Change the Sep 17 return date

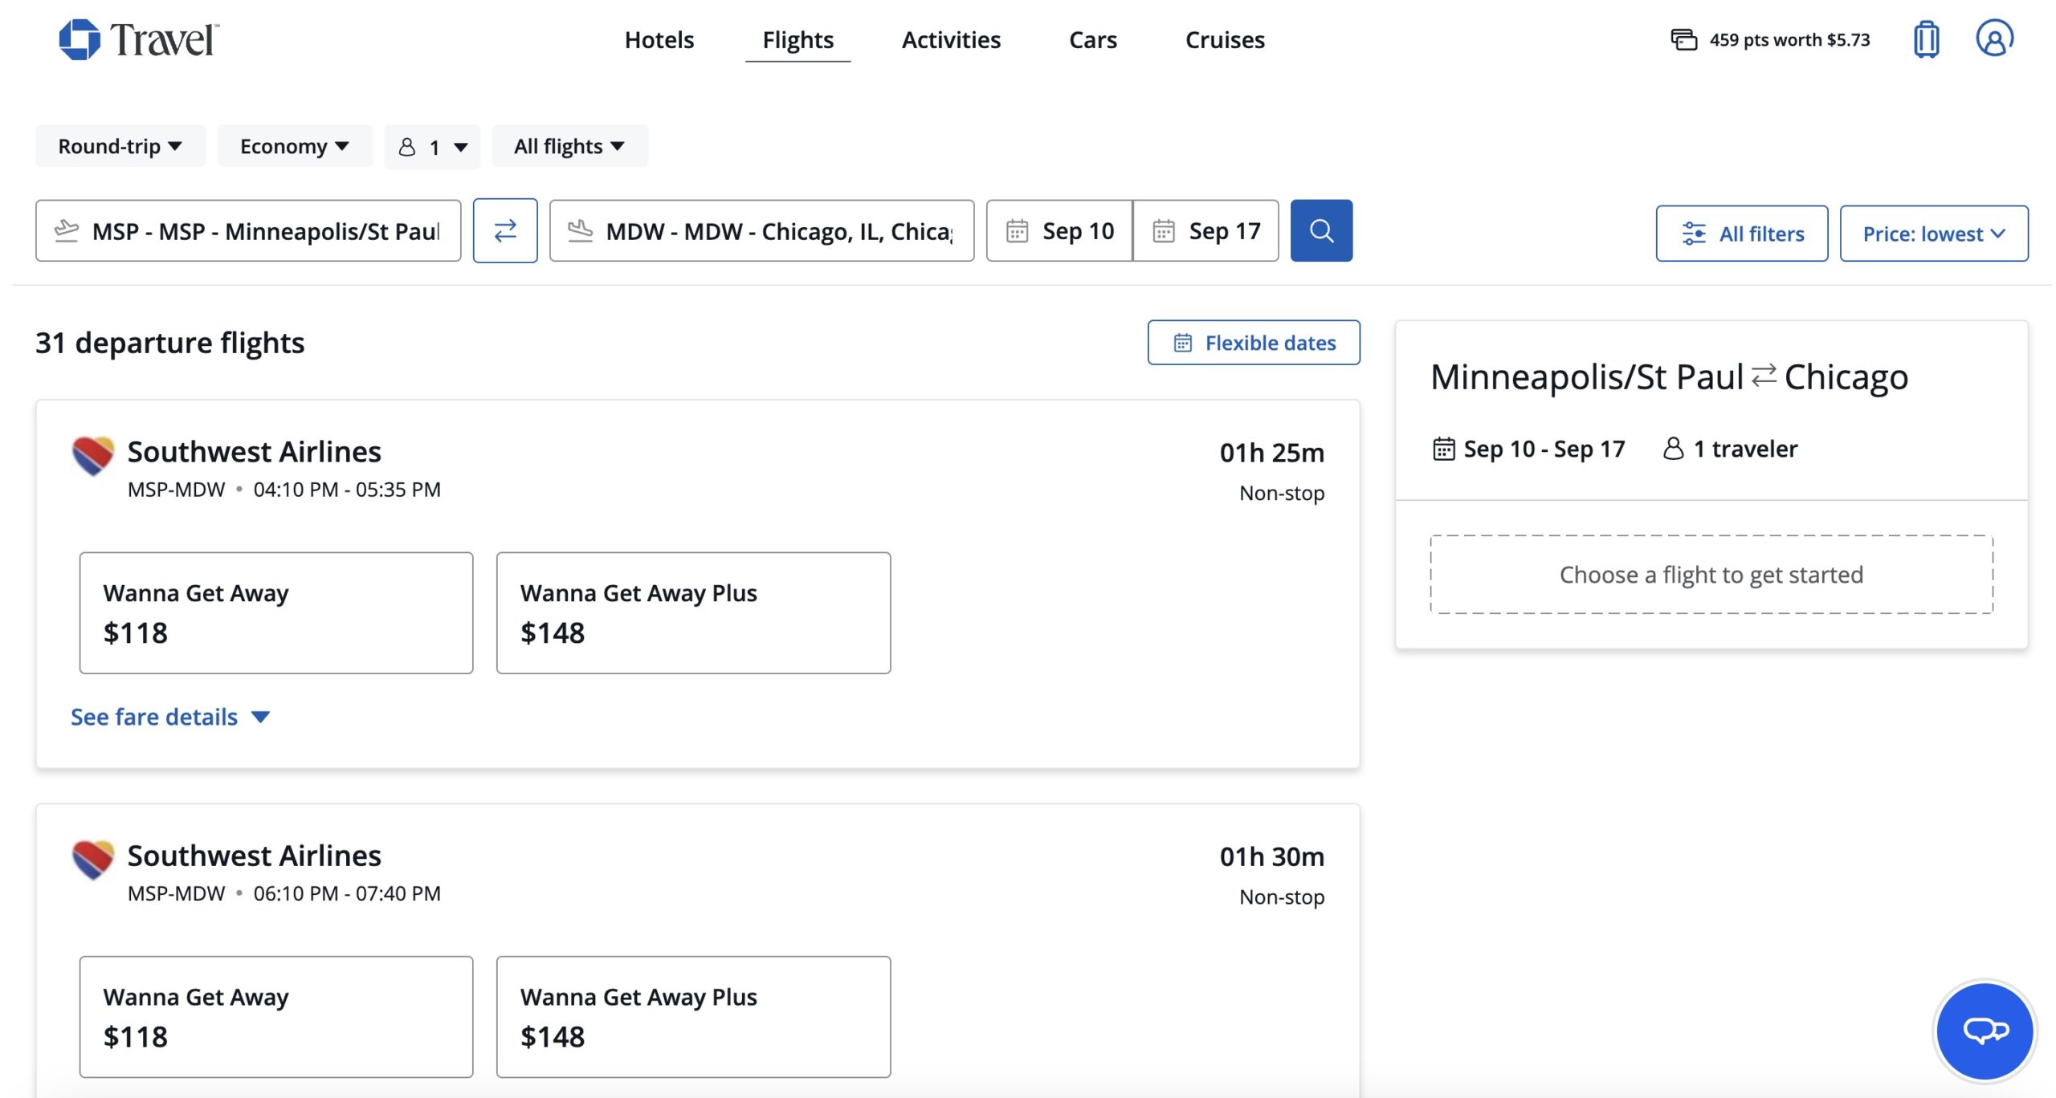(1206, 230)
